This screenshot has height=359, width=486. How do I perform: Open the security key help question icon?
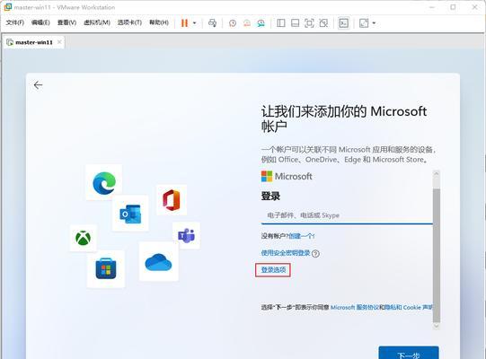[315, 254]
